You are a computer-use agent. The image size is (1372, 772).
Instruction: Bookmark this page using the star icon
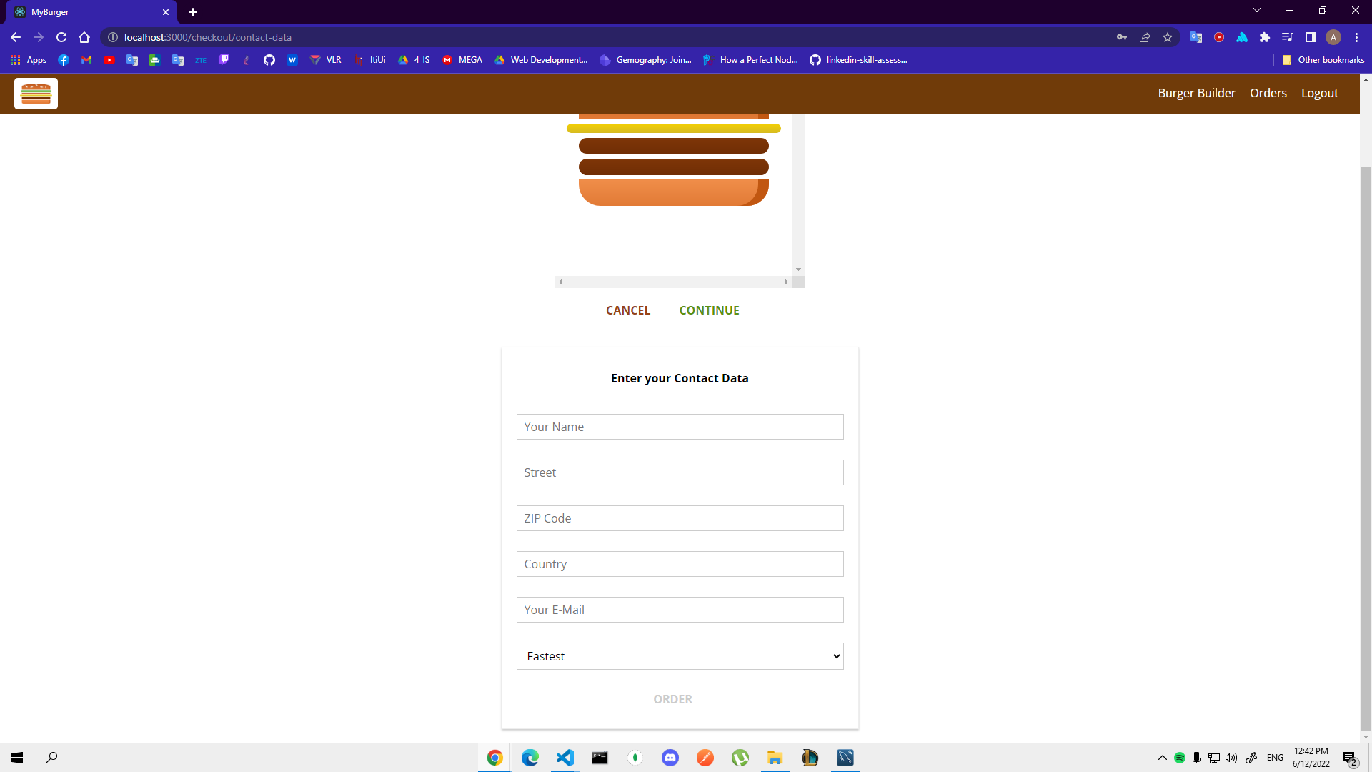[1168, 37]
